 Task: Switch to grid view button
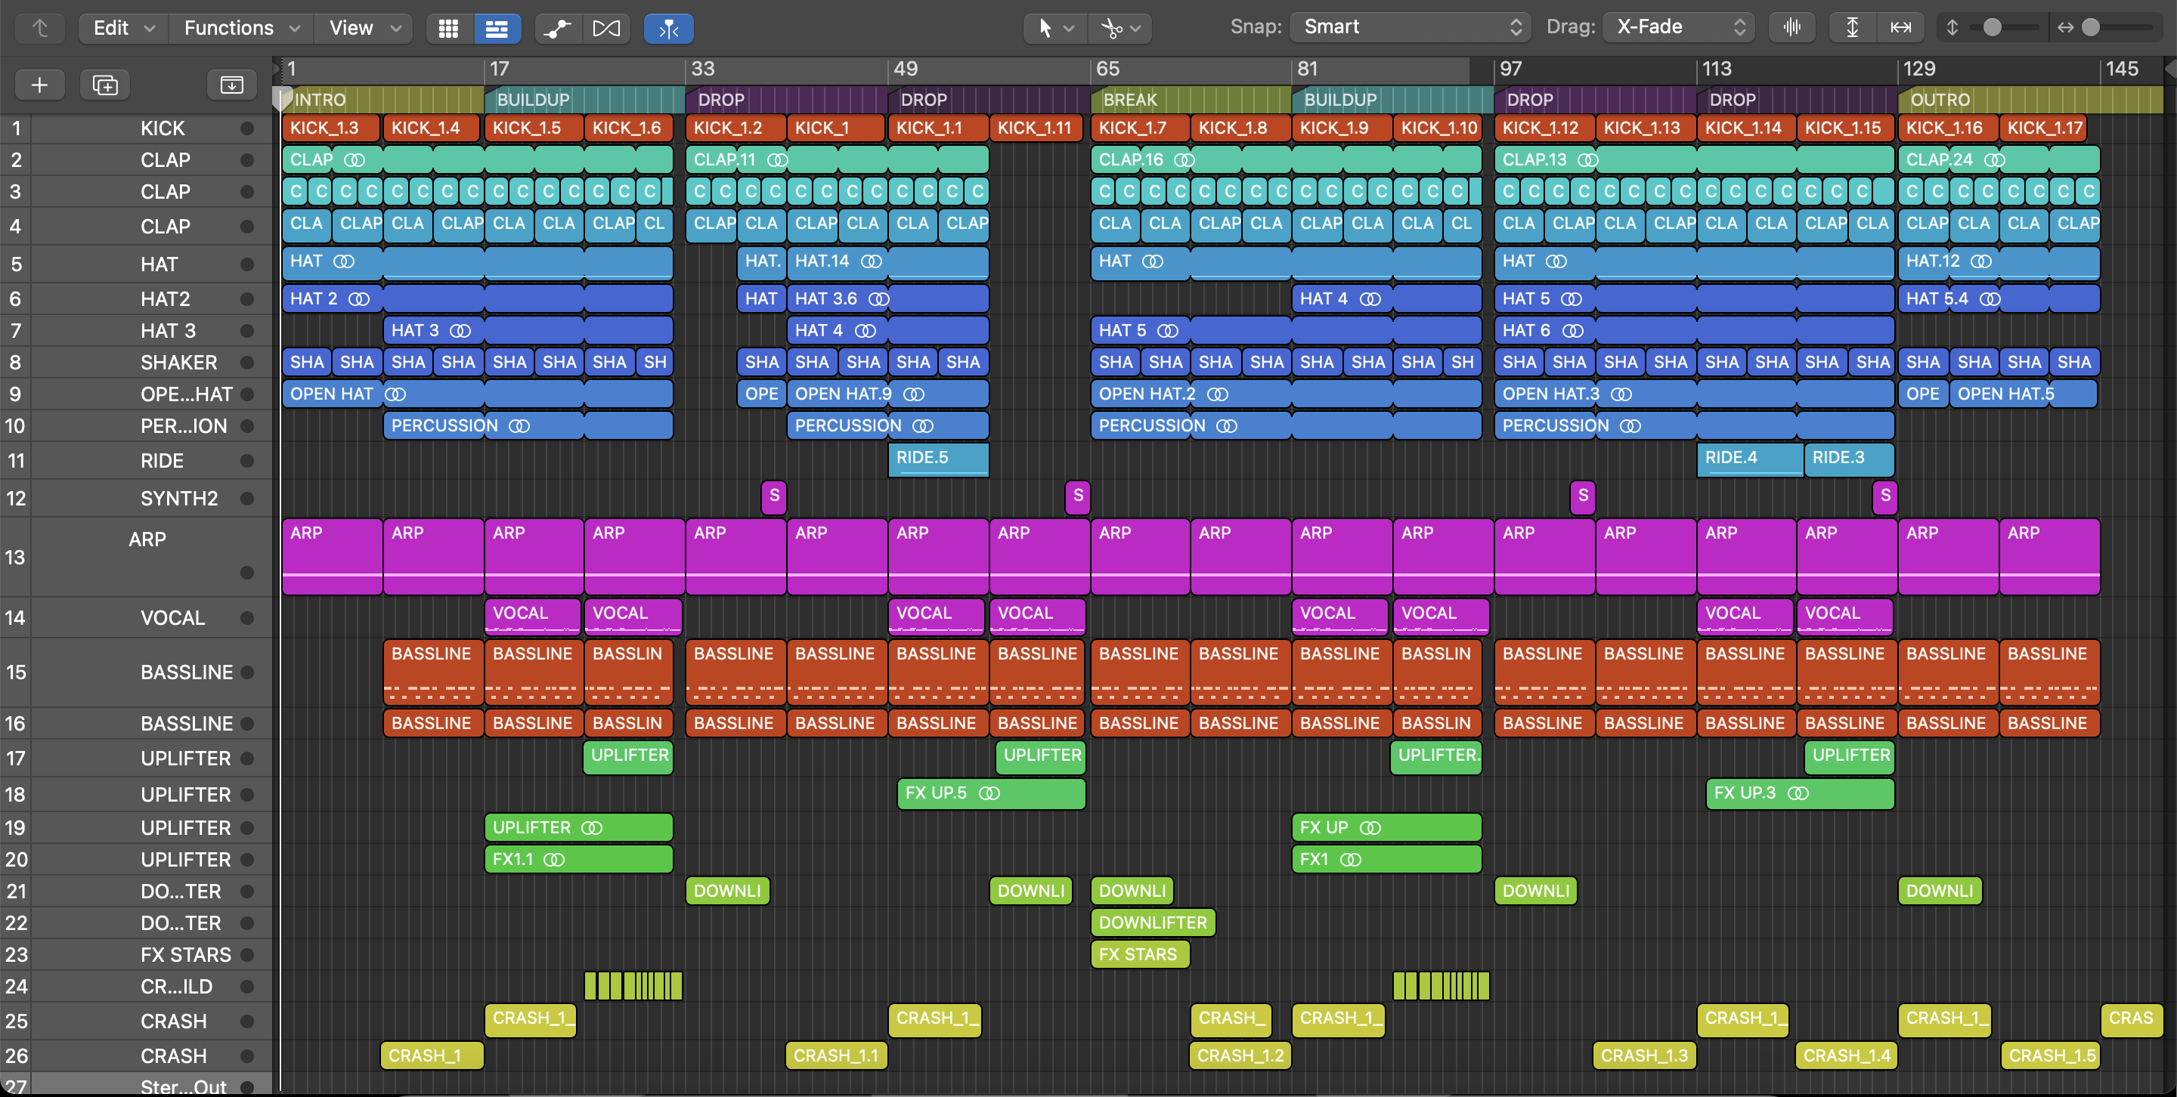point(449,29)
